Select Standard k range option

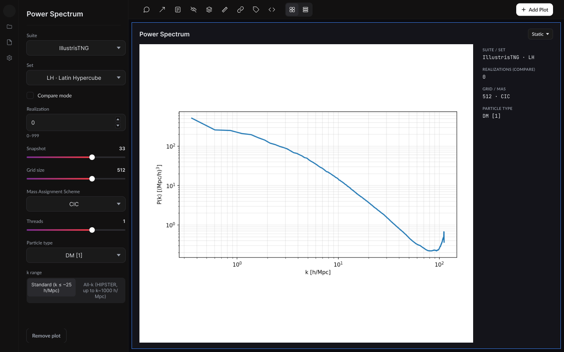51,287
